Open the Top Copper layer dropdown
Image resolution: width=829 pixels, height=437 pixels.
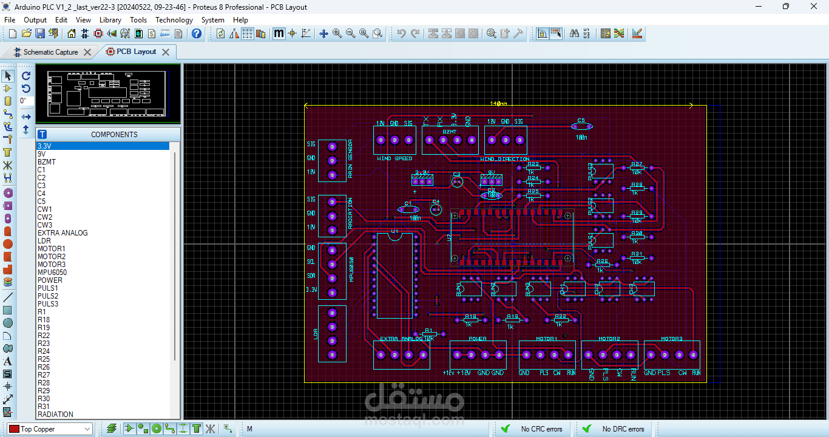tap(50, 429)
